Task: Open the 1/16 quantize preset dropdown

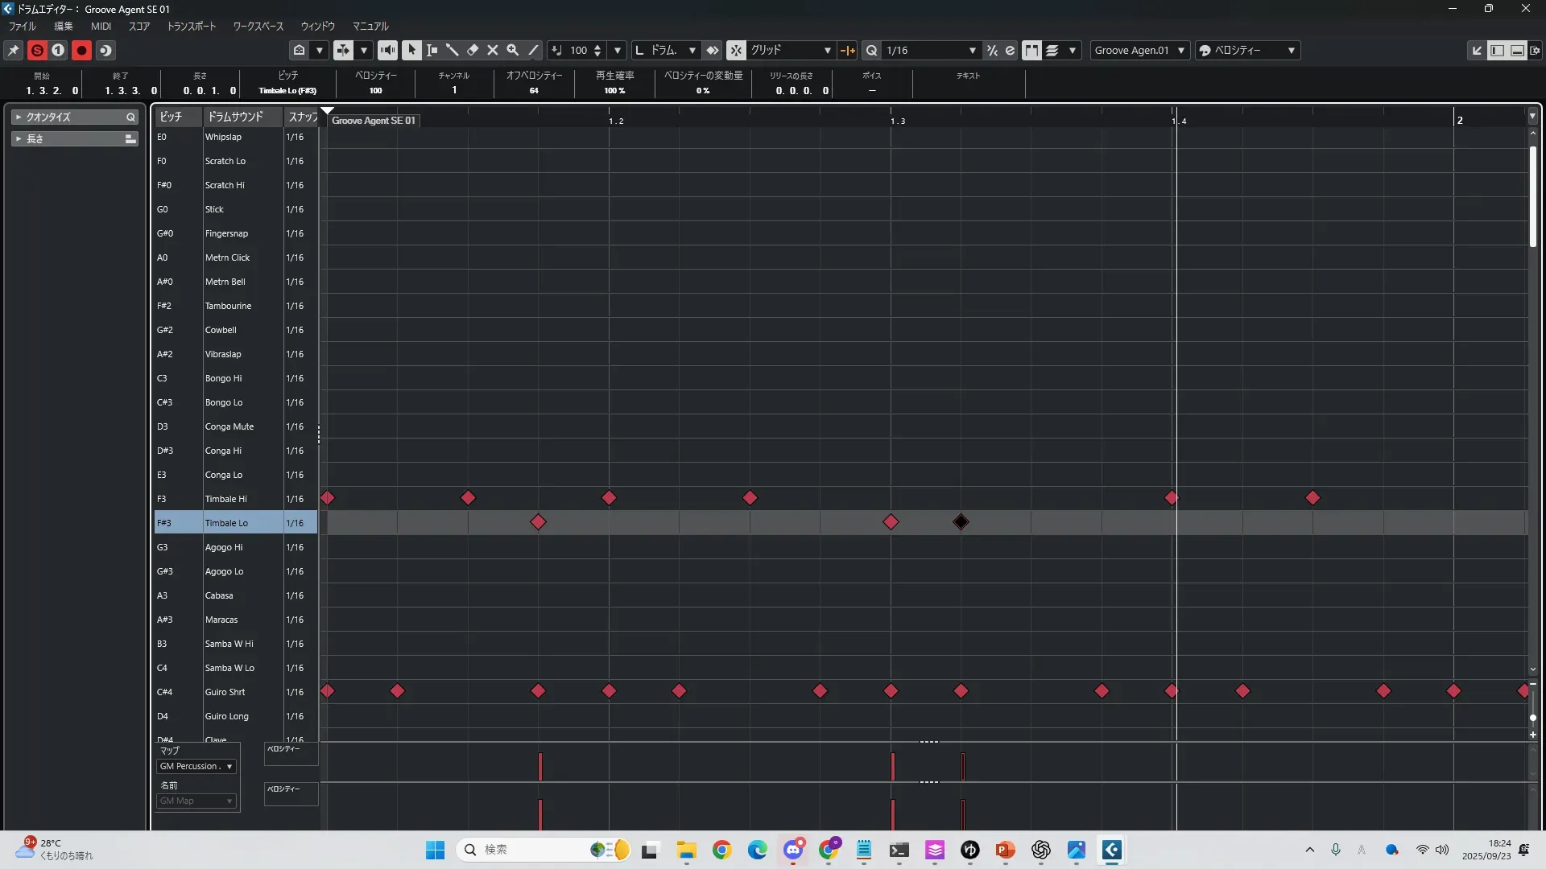Action: pos(972,50)
